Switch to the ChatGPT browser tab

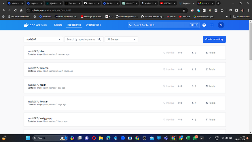pyautogui.click(x=130, y=3)
